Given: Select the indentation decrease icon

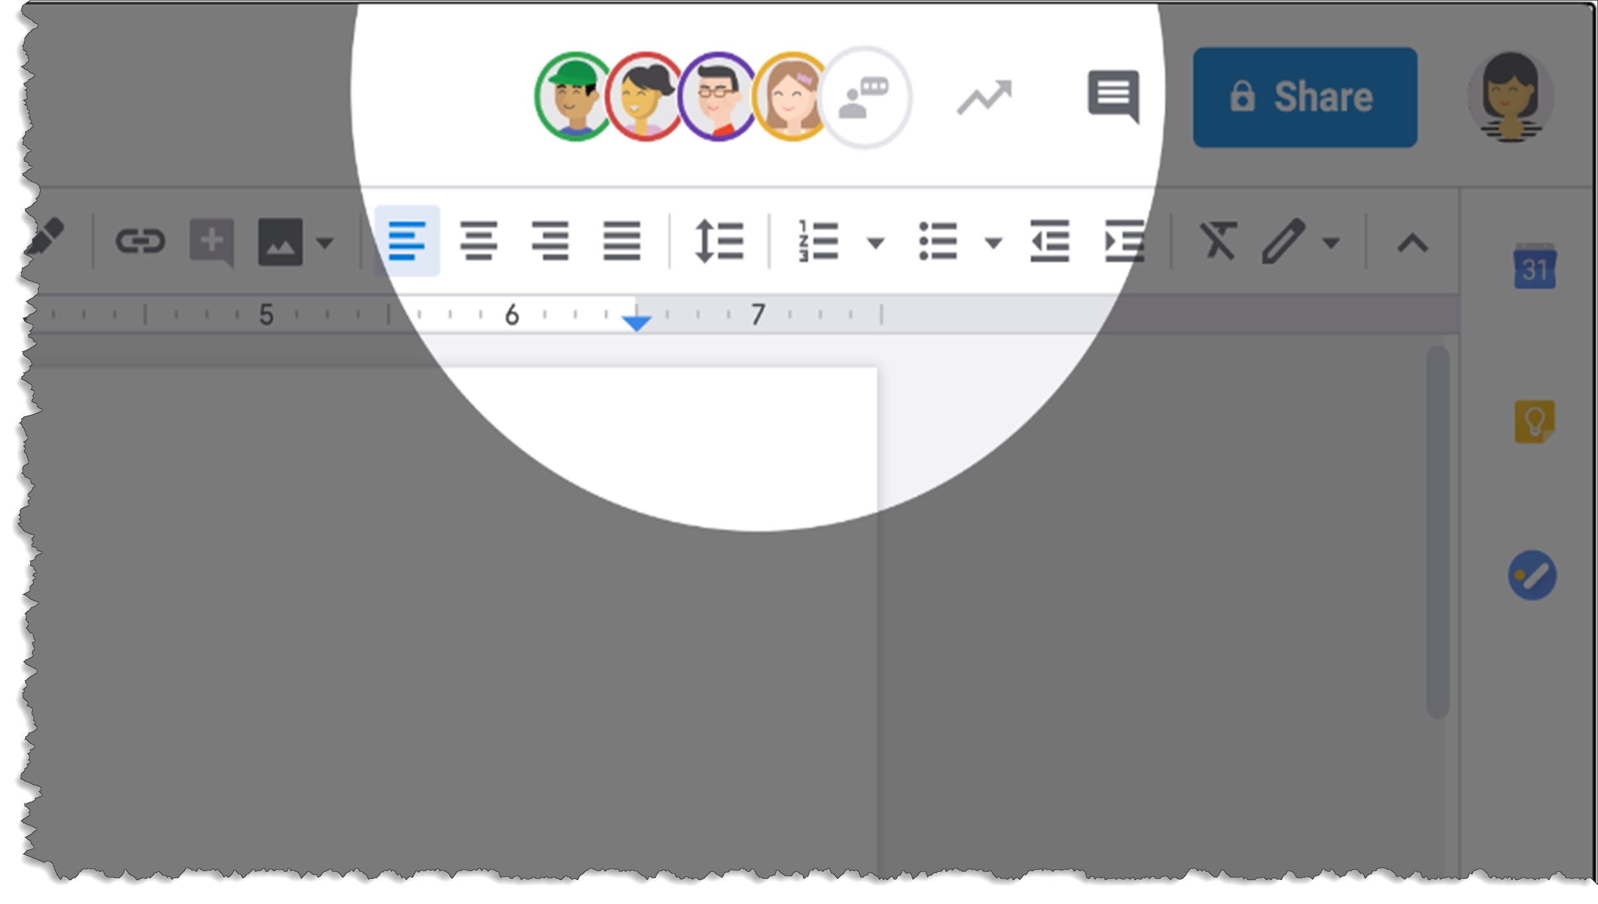Looking at the screenshot, I should coord(1048,242).
